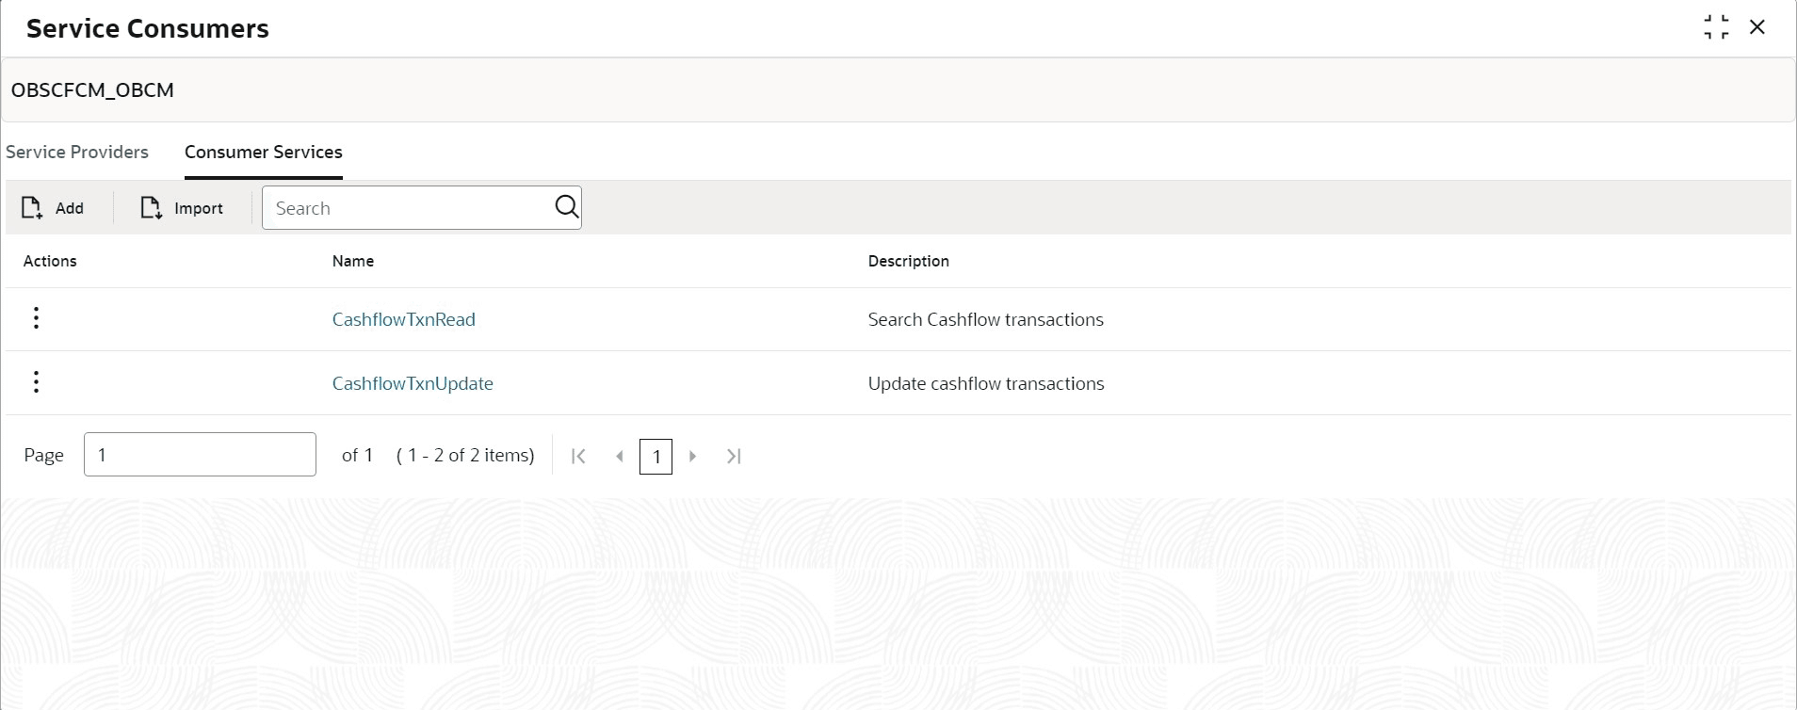Collapse the Service Consumers dialog
1797x710 pixels.
(1716, 27)
